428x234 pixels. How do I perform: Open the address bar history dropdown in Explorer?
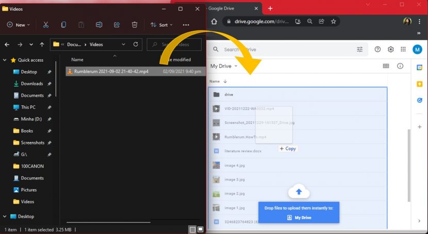click(x=123, y=44)
